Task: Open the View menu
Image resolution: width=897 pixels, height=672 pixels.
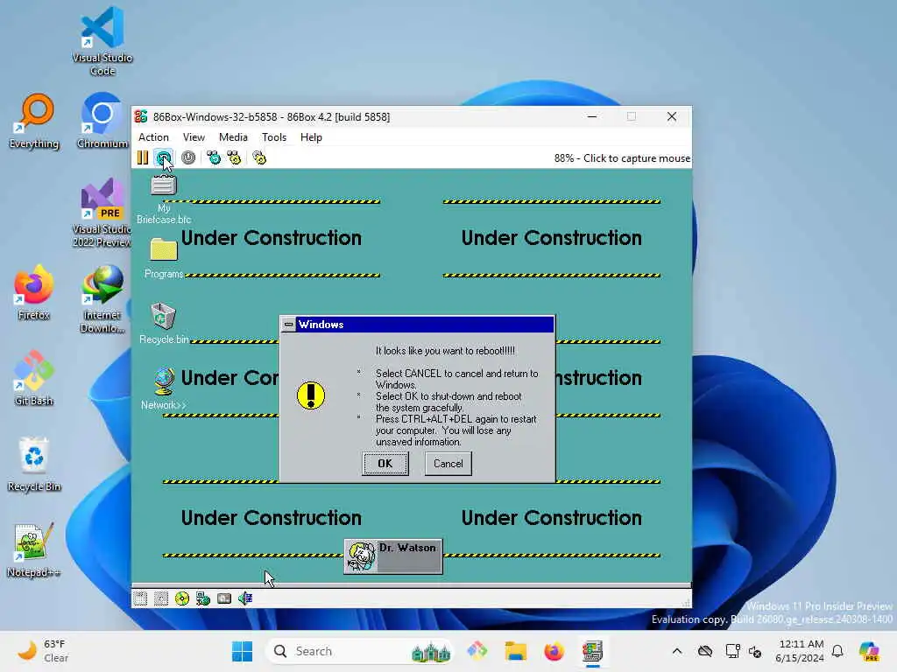Action: pyautogui.click(x=194, y=137)
